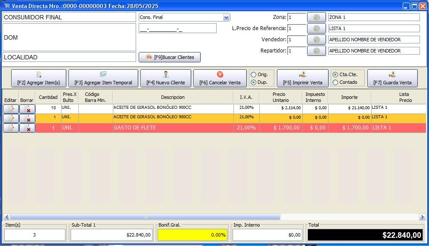Click edit icon on first Aceite de Girasol row

click(11, 108)
